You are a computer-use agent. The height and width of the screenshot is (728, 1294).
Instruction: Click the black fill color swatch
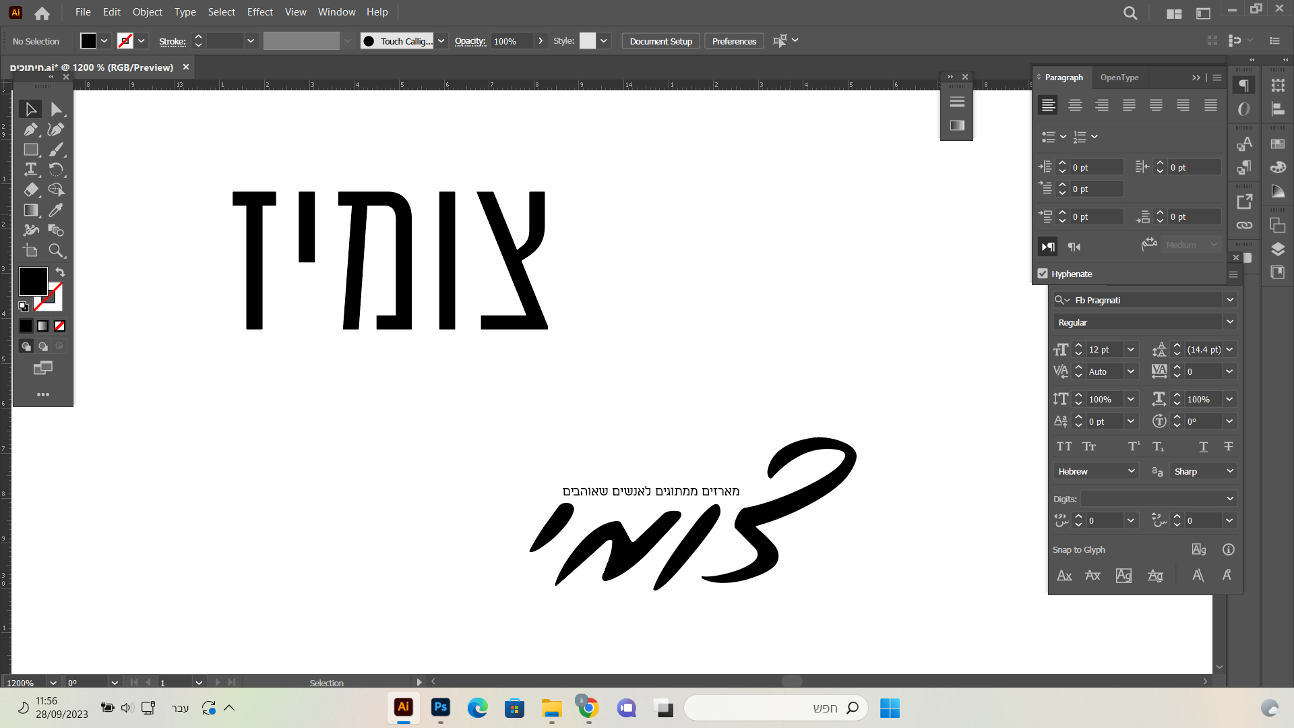pos(90,40)
